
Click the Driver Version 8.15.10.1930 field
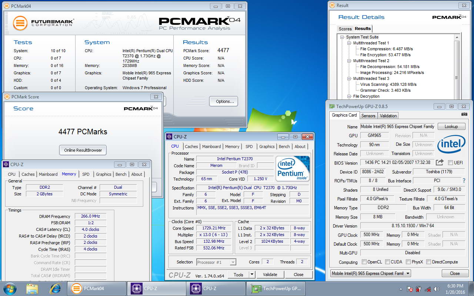[413, 226]
